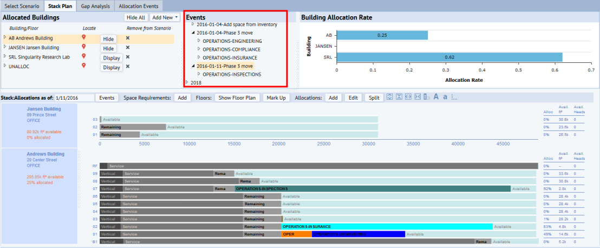Expand SRL Singularity Research Lab row
This screenshot has width=600, height=248.
point(5,56)
